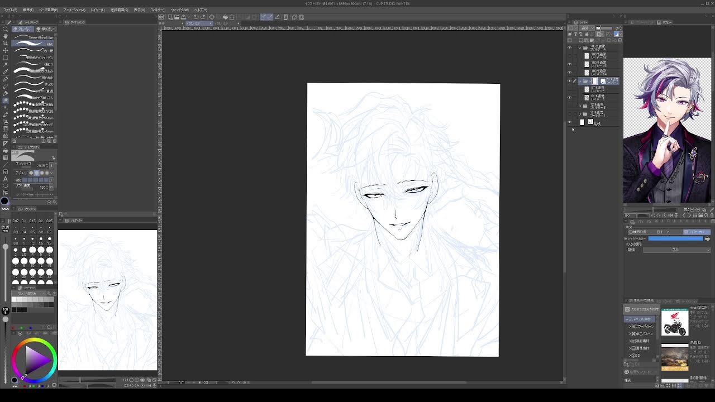Open the レイヤー(L) menu
This screenshot has width=715, height=402.
[98, 10]
